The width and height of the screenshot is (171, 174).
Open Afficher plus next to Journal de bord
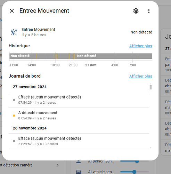coord(141,76)
